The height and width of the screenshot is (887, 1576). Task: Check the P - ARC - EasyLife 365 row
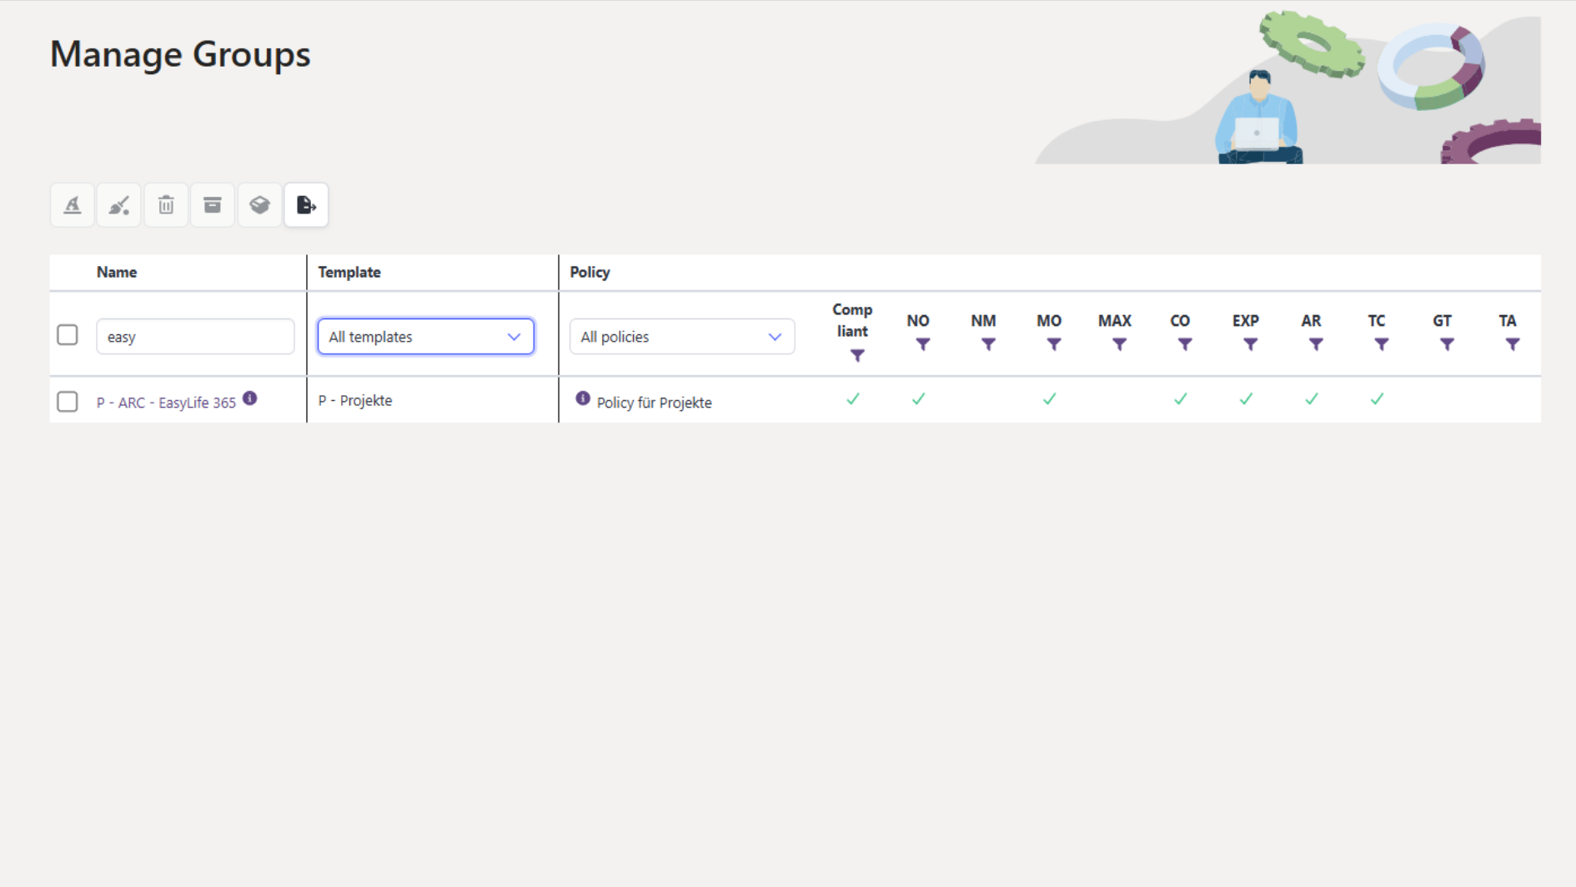[x=68, y=402]
